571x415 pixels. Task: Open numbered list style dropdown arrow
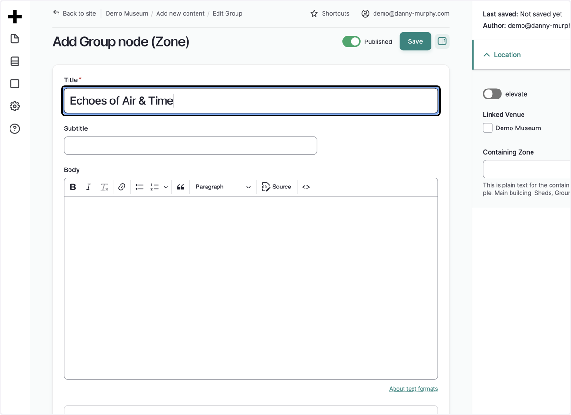coord(166,187)
